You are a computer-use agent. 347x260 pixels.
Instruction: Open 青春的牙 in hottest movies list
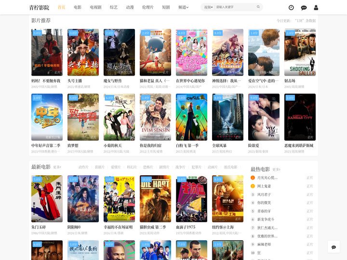tap(264, 211)
